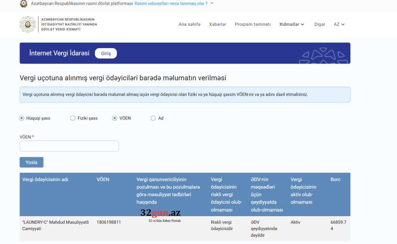Click inside the VÖEN input field

pyautogui.click(x=69, y=146)
